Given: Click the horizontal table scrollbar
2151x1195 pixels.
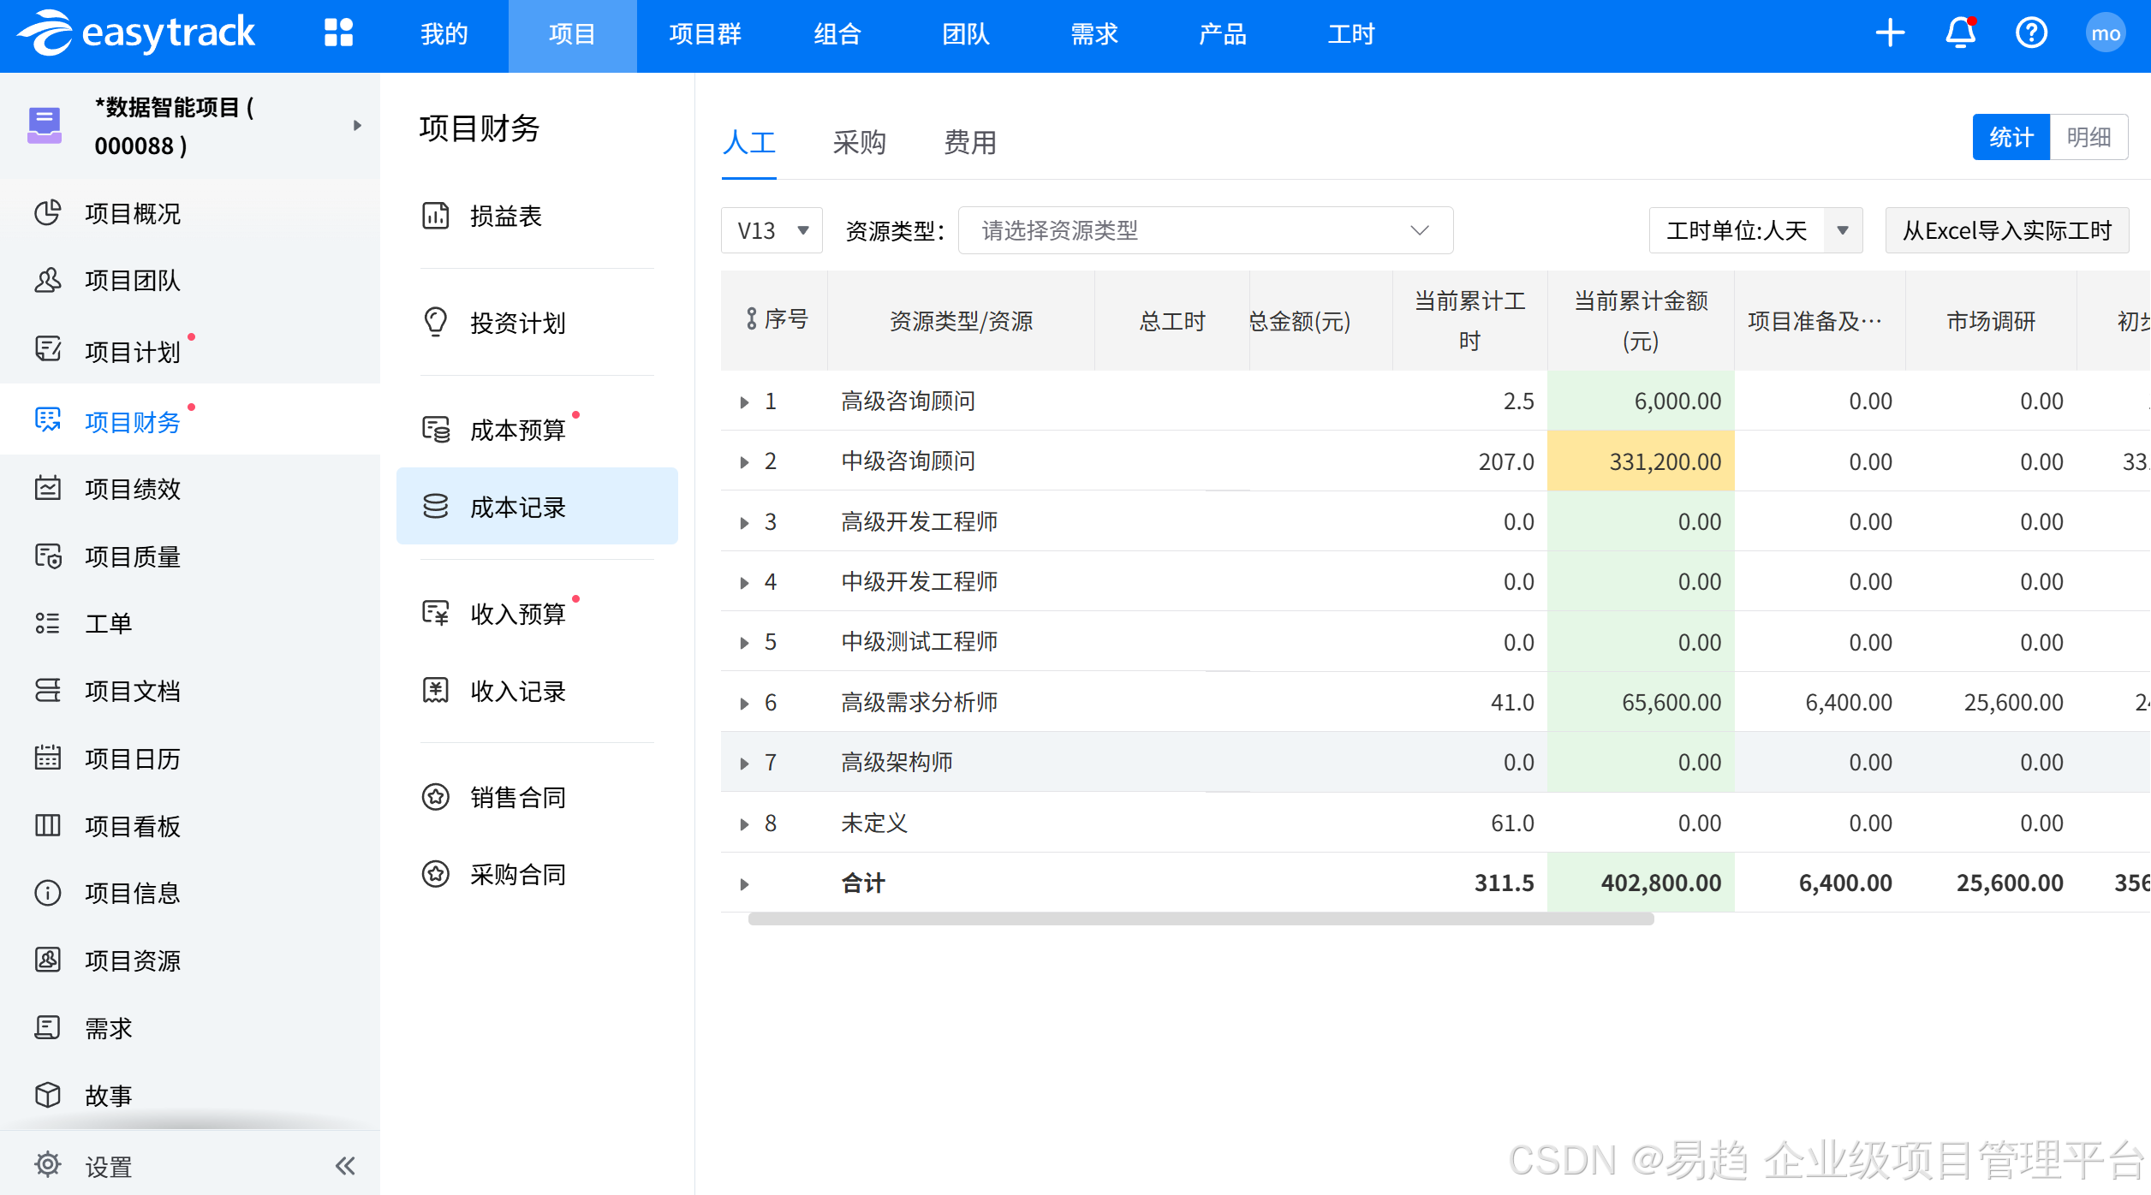Looking at the screenshot, I should 1201,919.
